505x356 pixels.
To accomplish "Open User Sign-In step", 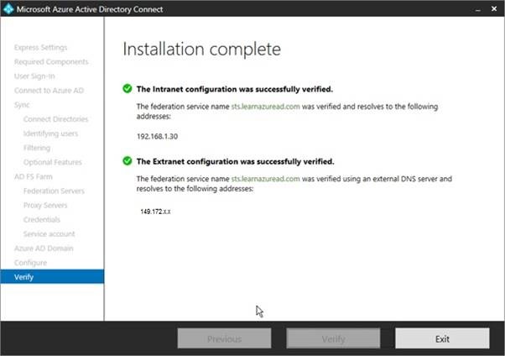I will 34,76.
